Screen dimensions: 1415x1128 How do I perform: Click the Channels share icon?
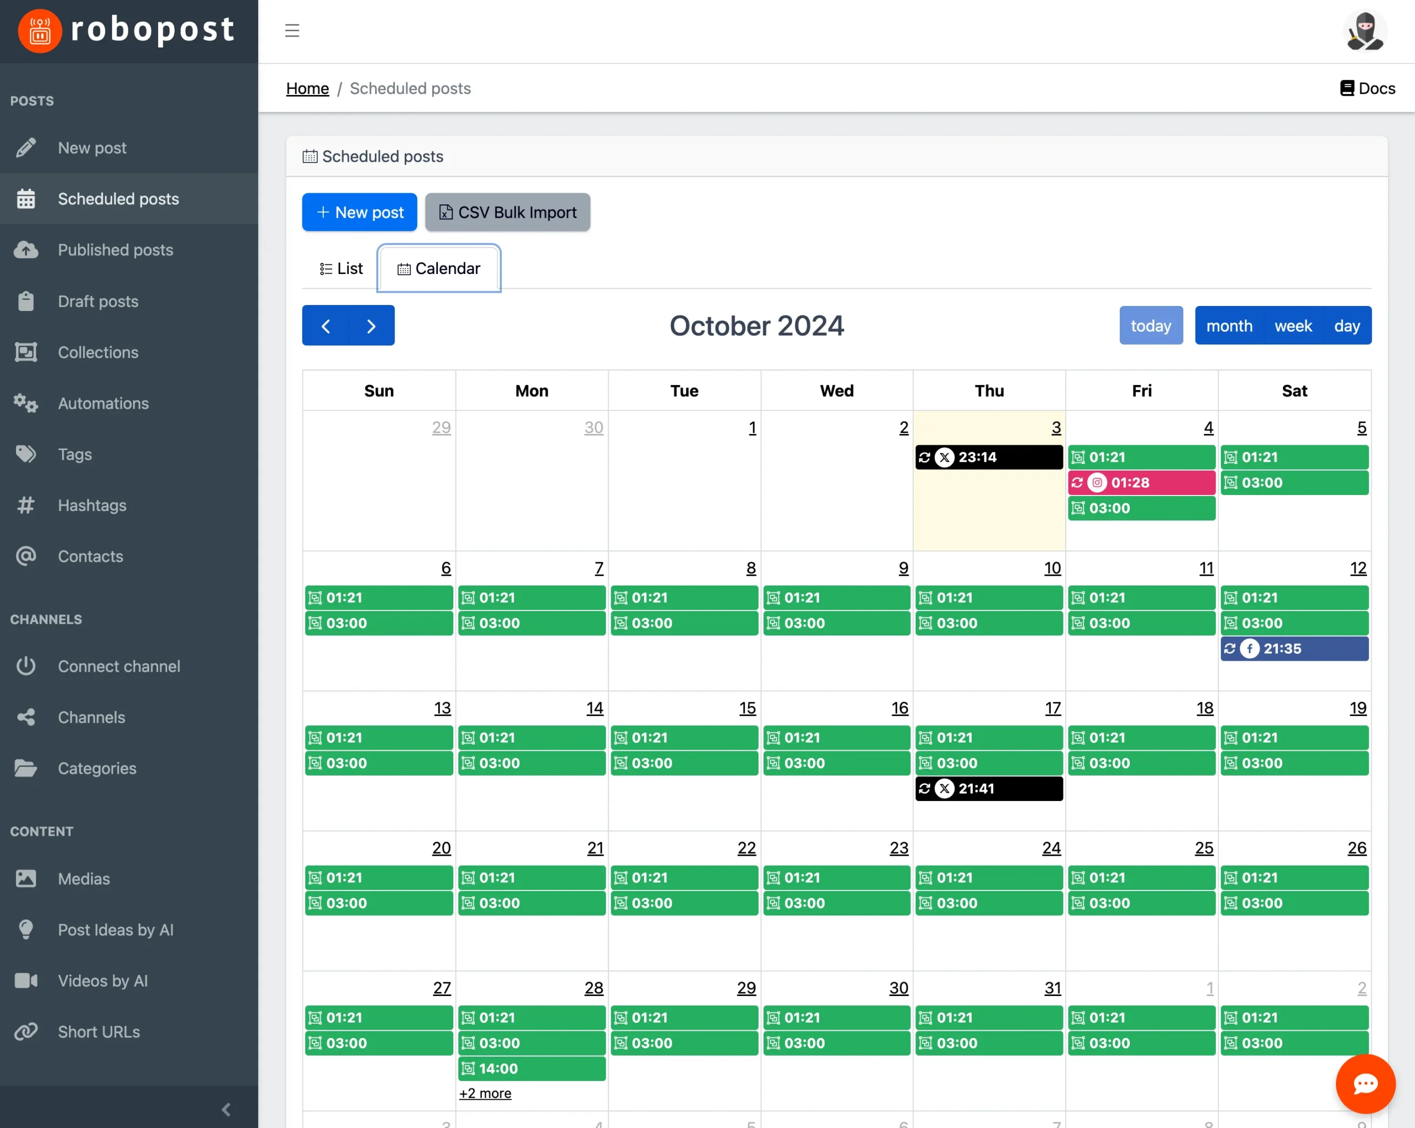[25, 718]
